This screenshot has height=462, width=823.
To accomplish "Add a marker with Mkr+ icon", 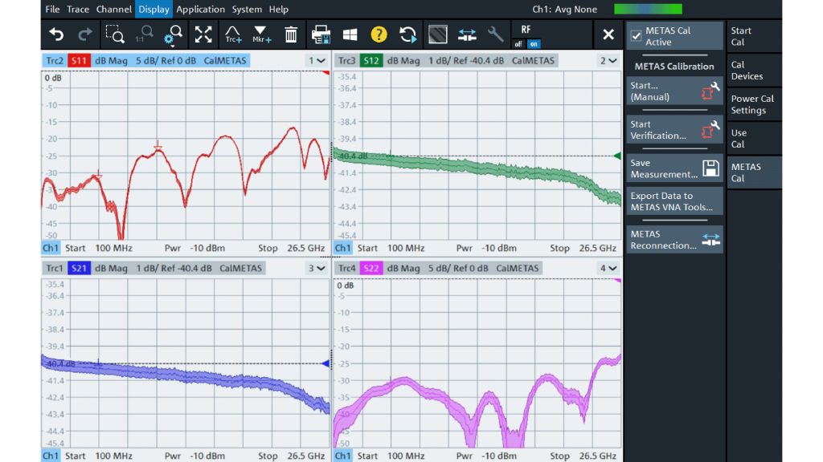I will click(262, 34).
